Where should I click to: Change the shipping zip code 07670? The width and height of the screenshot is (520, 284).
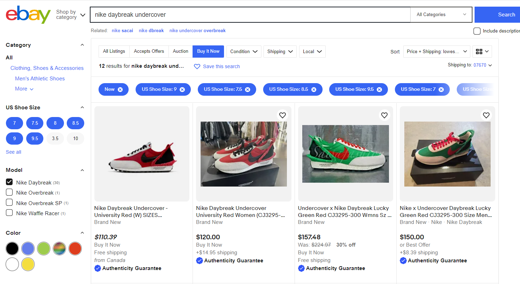pyautogui.click(x=483, y=65)
